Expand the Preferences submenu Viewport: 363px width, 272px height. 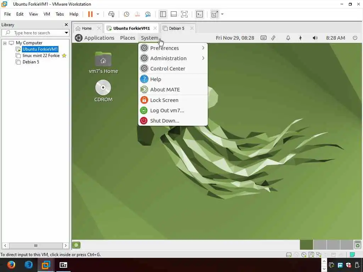coord(173,48)
